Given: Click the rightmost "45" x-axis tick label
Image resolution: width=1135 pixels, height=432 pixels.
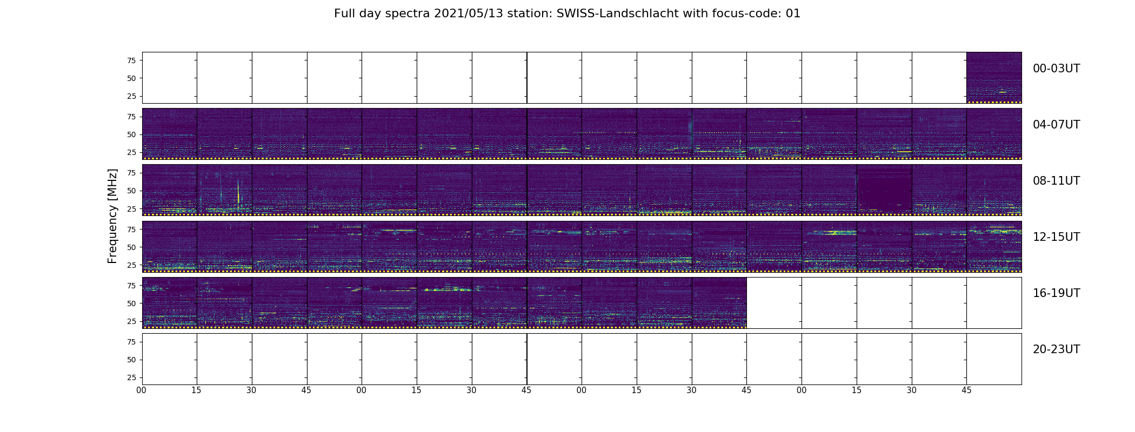Looking at the screenshot, I should [x=966, y=390].
